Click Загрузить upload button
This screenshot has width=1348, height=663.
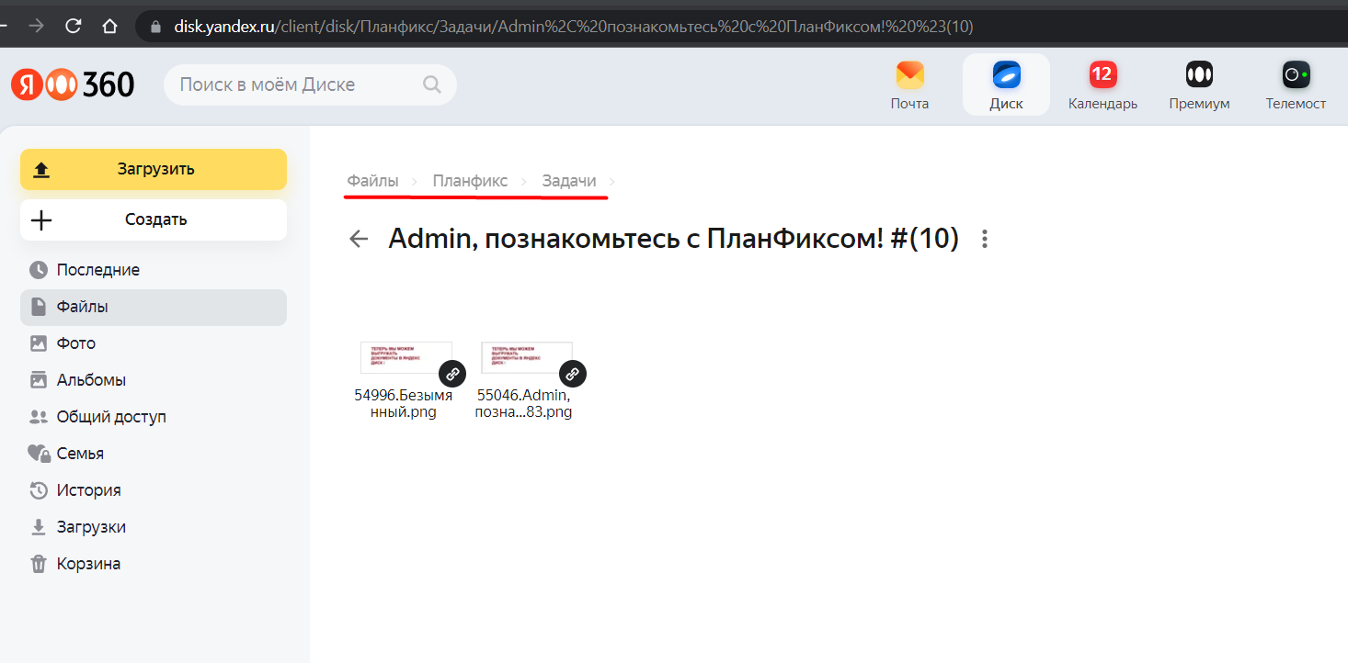pyautogui.click(x=154, y=169)
